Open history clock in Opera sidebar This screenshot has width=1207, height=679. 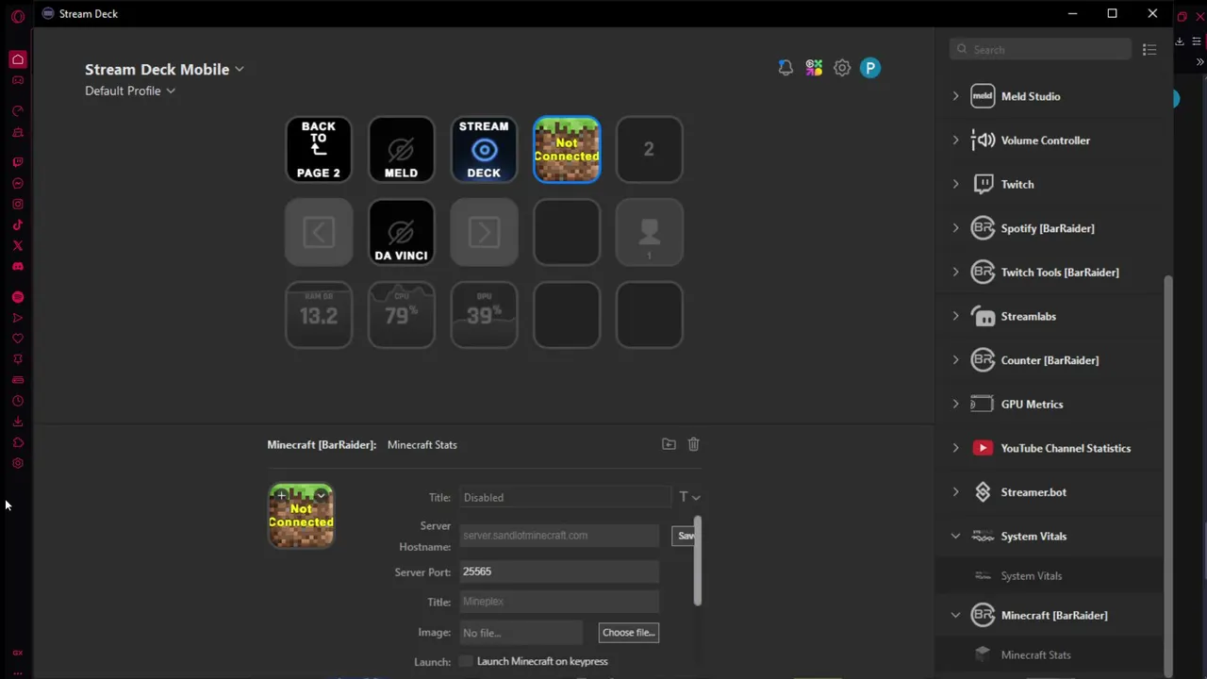[x=17, y=401]
